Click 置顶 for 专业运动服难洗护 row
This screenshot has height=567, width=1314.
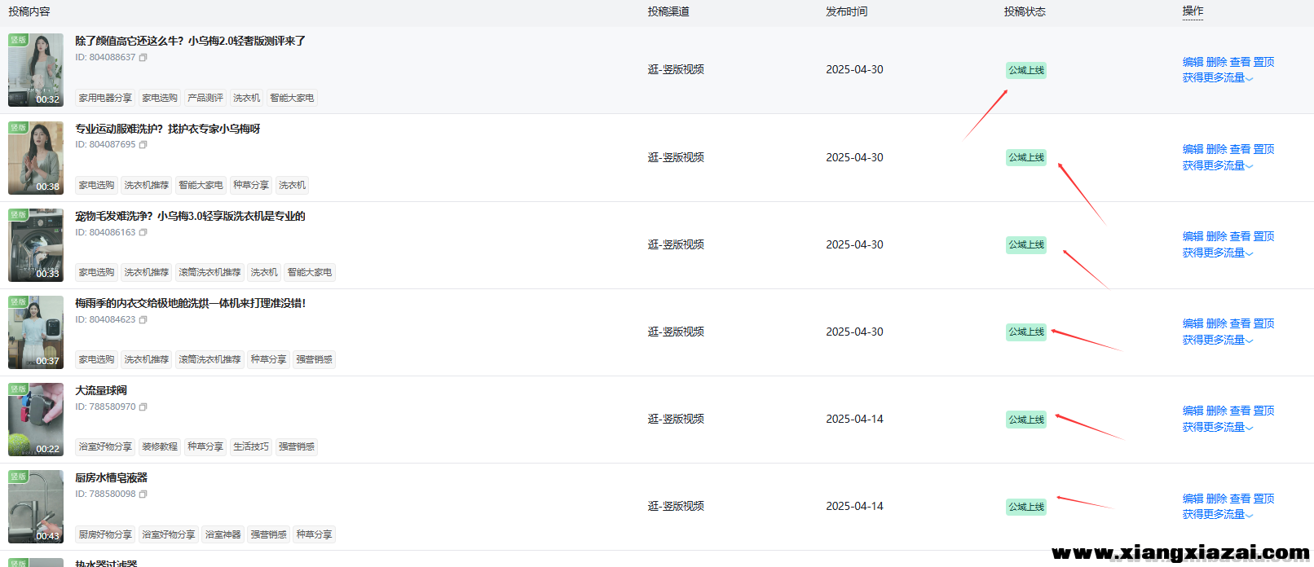pyautogui.click(x=1263, y=150)
